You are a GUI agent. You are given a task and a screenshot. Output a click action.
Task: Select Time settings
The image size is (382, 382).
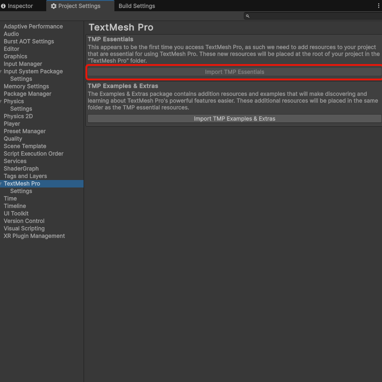coord(10,199)
